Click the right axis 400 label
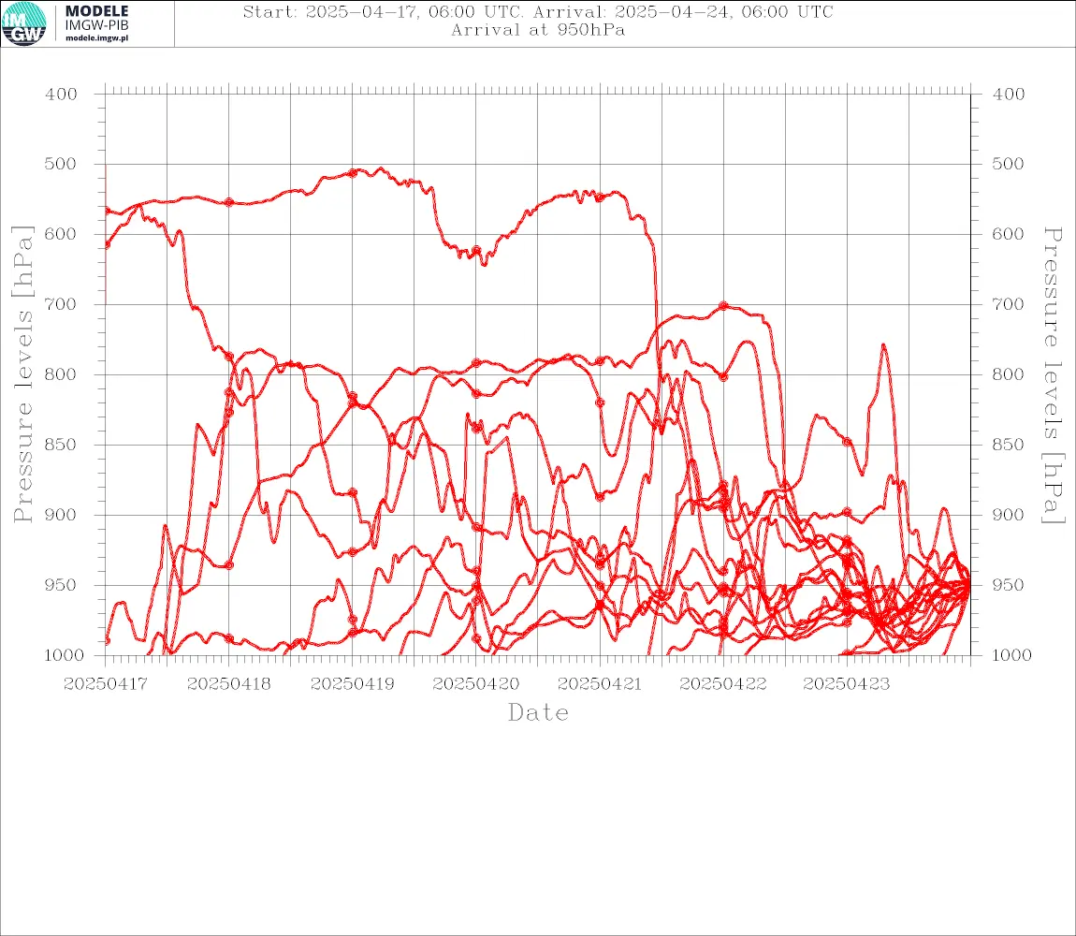The height and width of the screenshot is (936, 1076). point(1009,95)
